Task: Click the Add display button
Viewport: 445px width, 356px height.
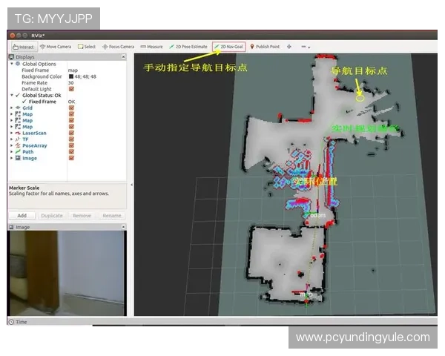Action: pyautogui.click(x=22, y=215)
